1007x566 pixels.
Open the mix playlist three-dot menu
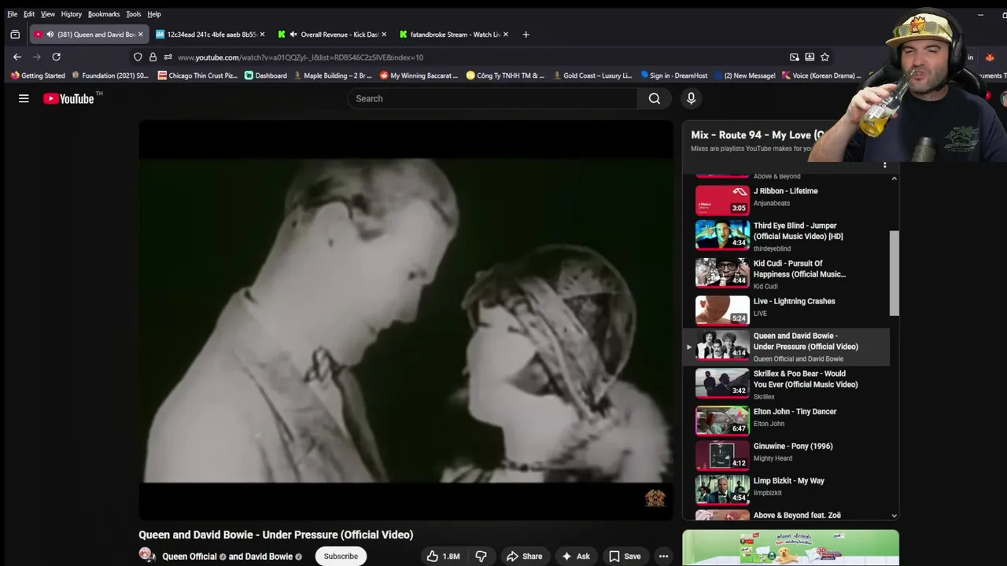884,165
